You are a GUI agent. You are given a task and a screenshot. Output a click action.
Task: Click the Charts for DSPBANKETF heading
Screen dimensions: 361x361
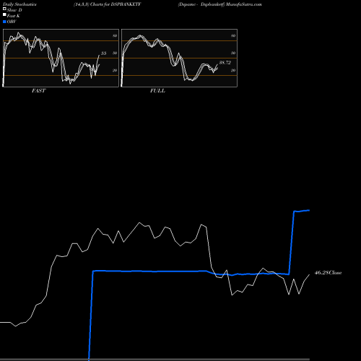click(116, 4)
